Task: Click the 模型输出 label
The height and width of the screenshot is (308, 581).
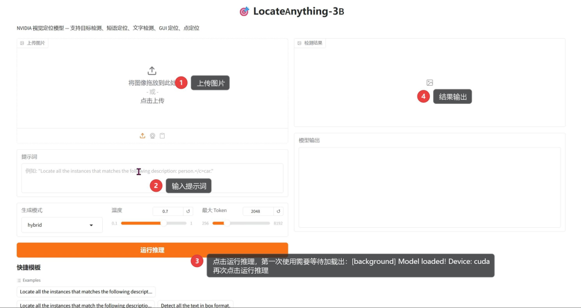Action: click(x=309, y=141)
